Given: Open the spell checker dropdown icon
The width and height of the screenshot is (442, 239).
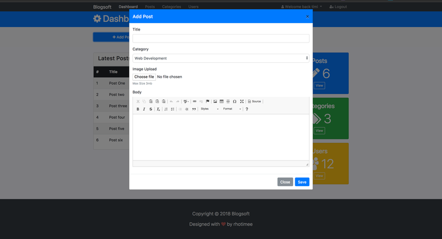Looking at the screenshot, I should coord(186,101).
